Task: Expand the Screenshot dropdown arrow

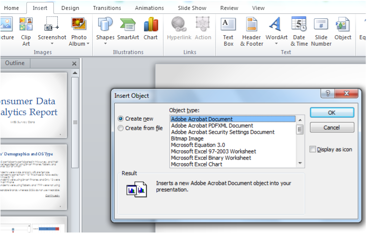Action: click(52, 44)
